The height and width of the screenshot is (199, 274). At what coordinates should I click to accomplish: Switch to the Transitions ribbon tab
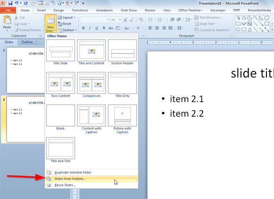coord(80,10)
